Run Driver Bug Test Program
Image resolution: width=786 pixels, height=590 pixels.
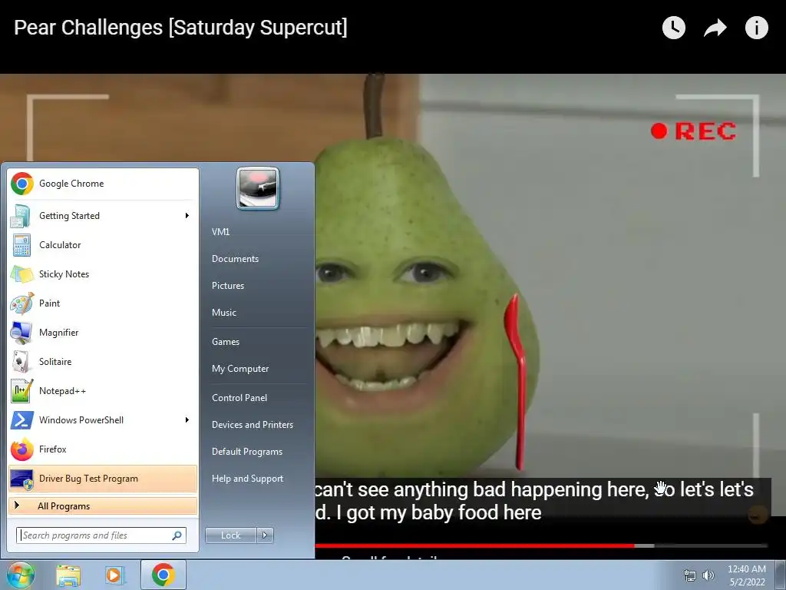pos(103,479)
